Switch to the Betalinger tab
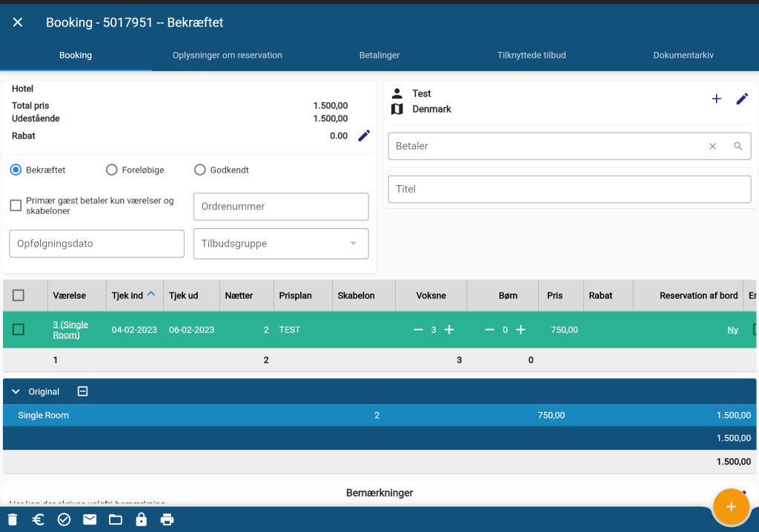Screen dimensions: 759x532 pyautogui.click(x=379, y=56)
